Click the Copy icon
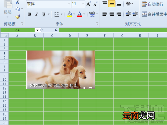The height and width of the screenshot is (125, 167). coord(17,9)
